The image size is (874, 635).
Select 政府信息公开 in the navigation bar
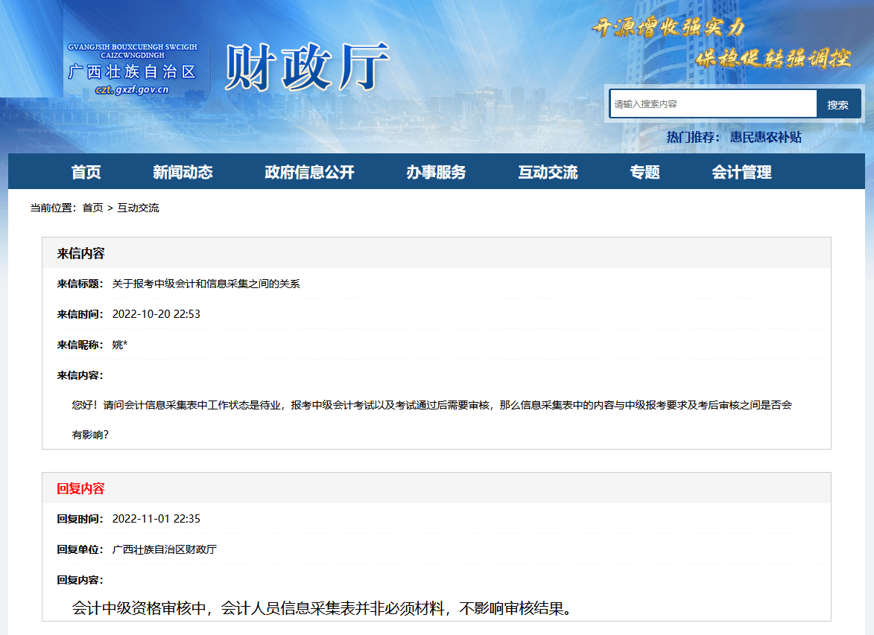(309, 172)
